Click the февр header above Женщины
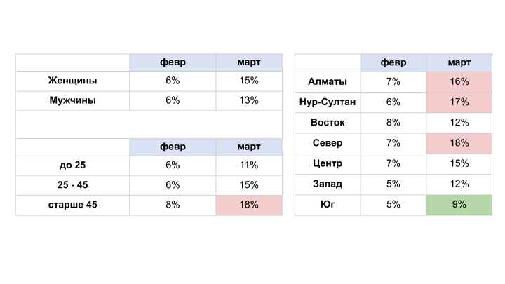The width and height of the screenshot is (505, 284). click(173, 62)
